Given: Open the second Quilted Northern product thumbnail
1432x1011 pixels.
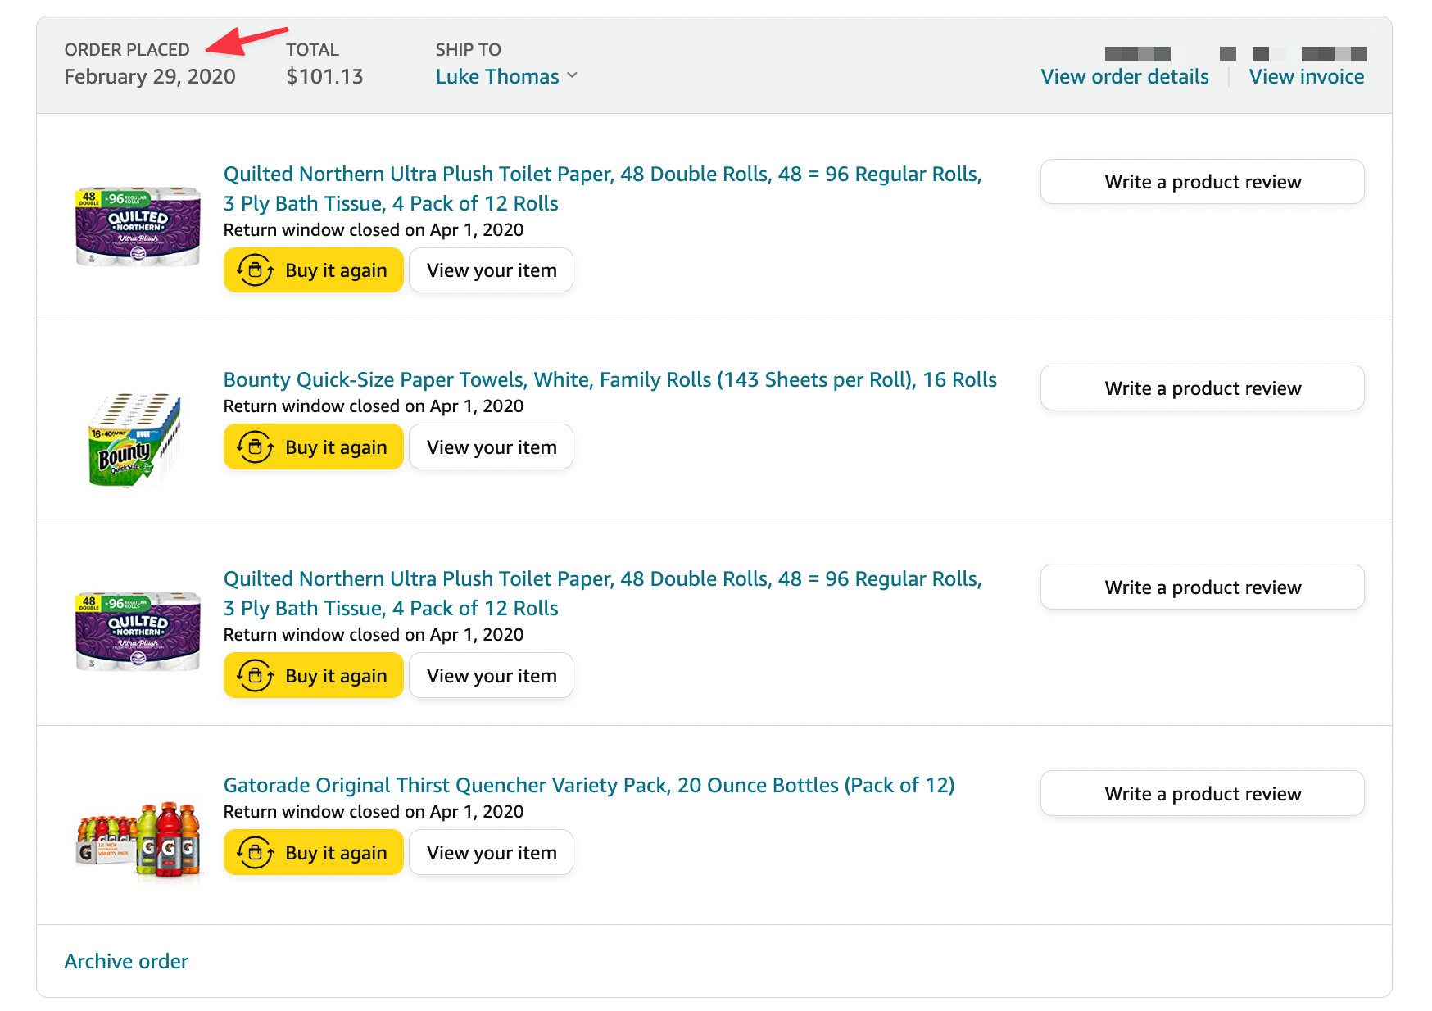Looking at the screenshot, I should point(138,631).
